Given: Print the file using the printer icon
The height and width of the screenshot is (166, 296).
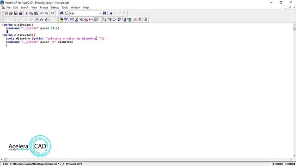Looking at the screenshot, I should coord(21,13).
